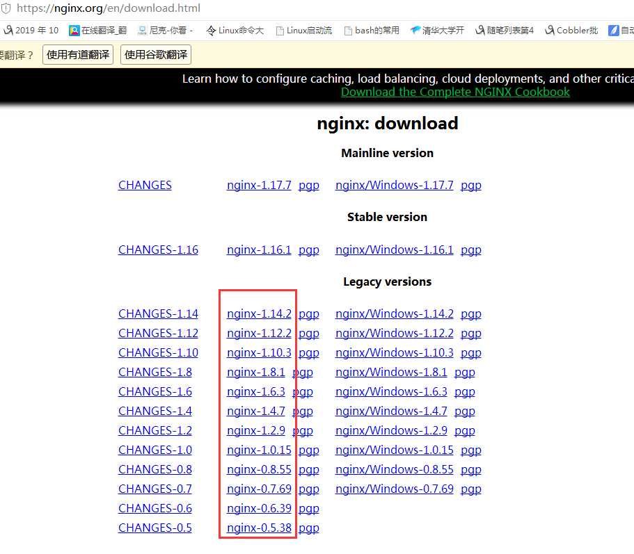The image size is (634, 554).
Task: Download nginx/Windows-1.8.1
Action: [x=391, y=372]
